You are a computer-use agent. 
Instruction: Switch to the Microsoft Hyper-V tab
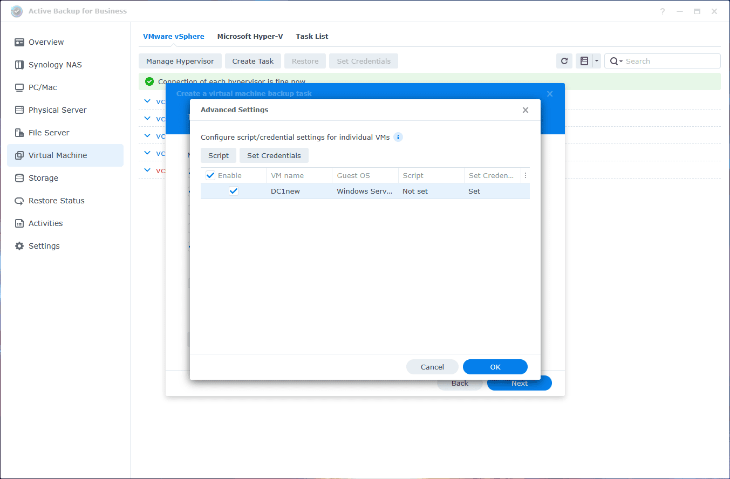click(250, 37)
